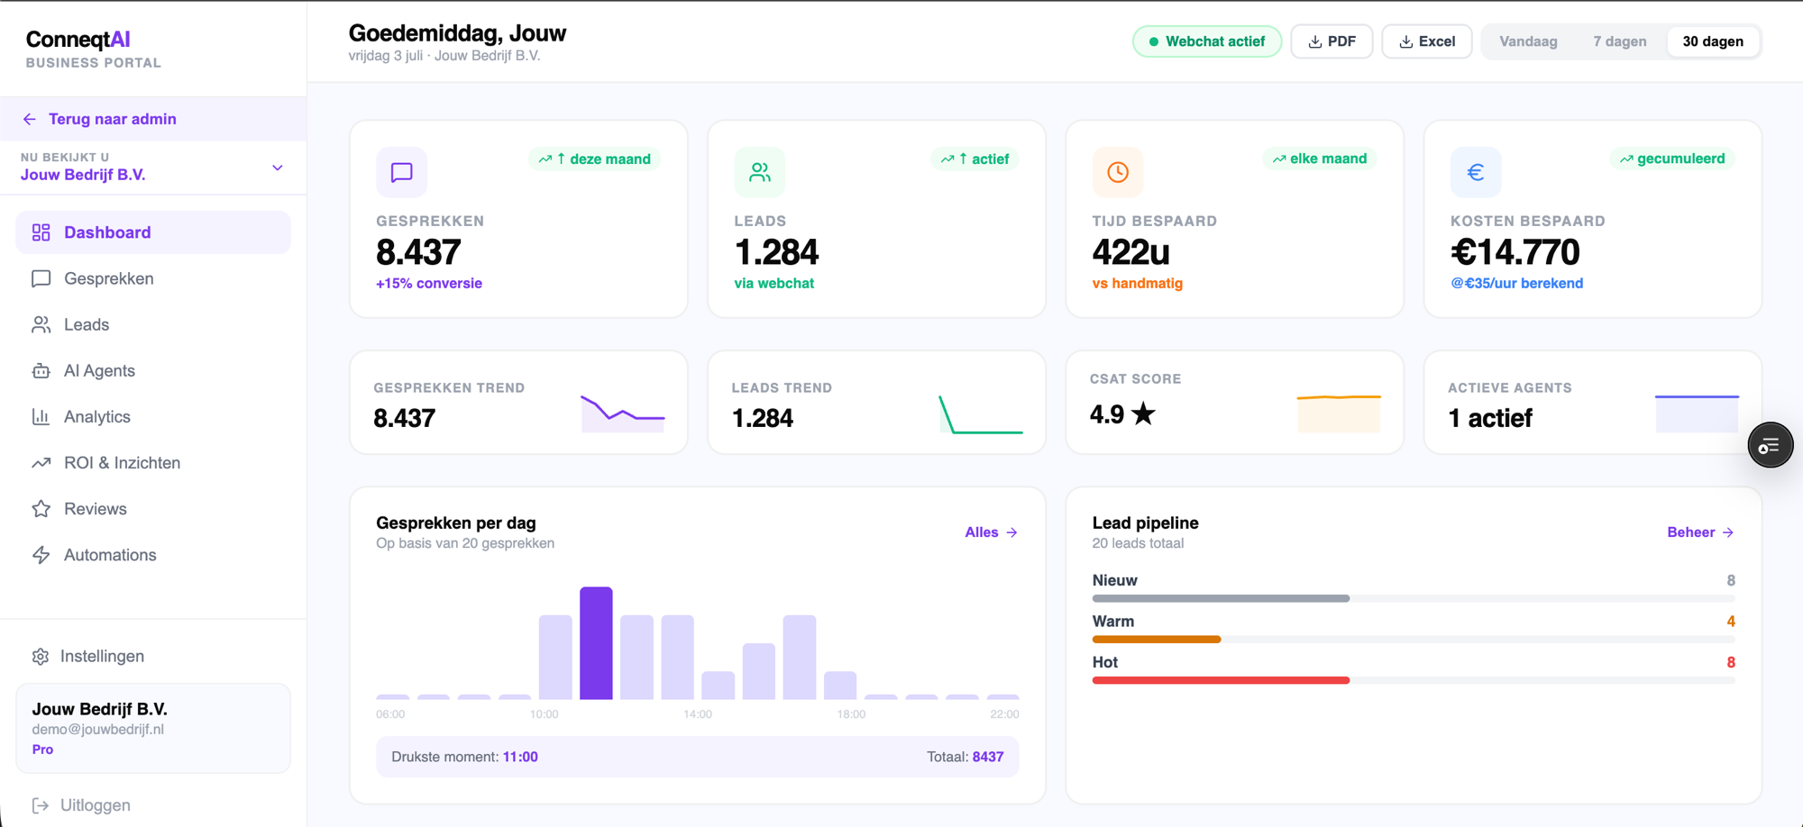The height and width of the screenshot is (827, 1803).
Task: Click the Webchat actief status badge
Action: click(x=1206, y=41)
